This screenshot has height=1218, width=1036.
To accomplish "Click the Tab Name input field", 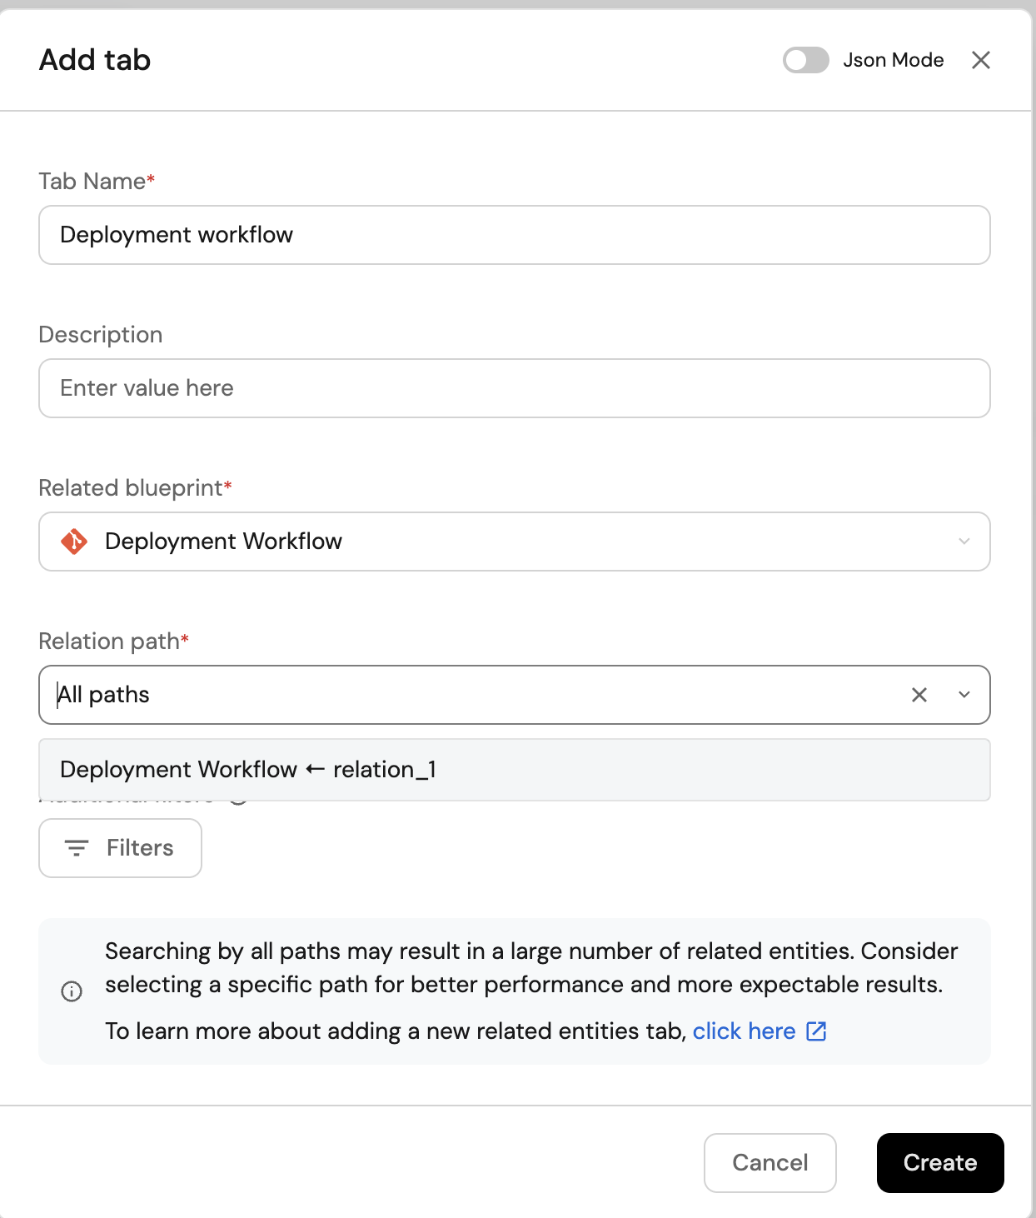I will 514,235.
